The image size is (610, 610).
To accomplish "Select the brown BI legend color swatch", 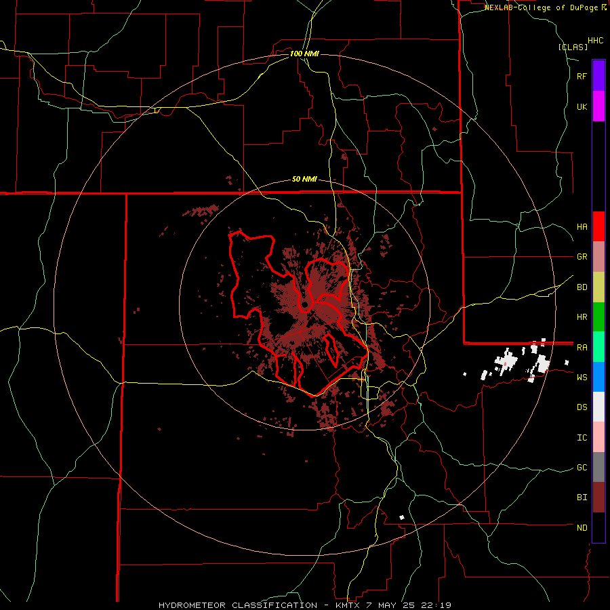I will point(598,497).
